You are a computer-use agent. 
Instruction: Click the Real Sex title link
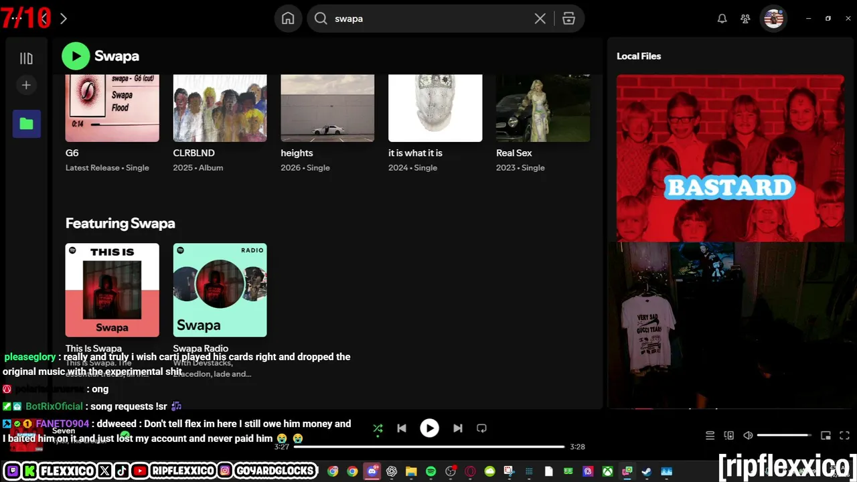click(x=514, y=153)
